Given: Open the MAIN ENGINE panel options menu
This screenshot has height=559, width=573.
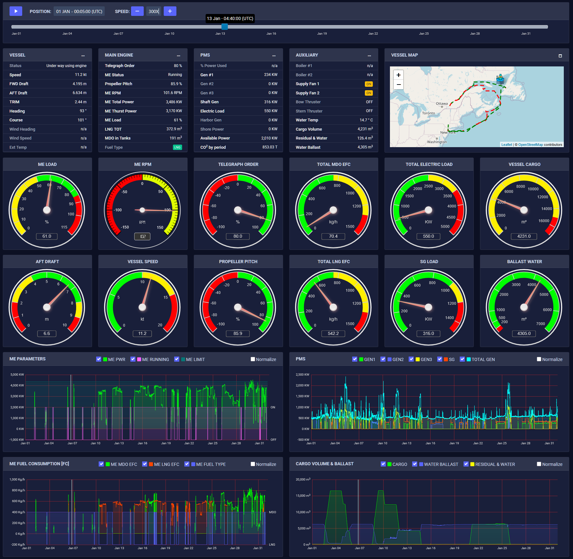Looking at the screenshot, I should tap(179, 55).
